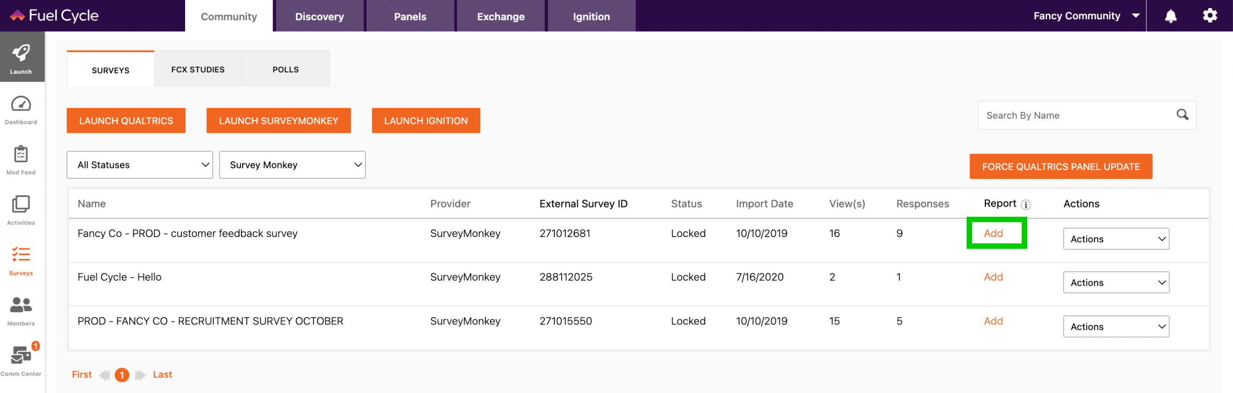The height and width of the screenshot is (393, 1233).
Task: Switch to the Exchange tab
Action: [500, 16]
